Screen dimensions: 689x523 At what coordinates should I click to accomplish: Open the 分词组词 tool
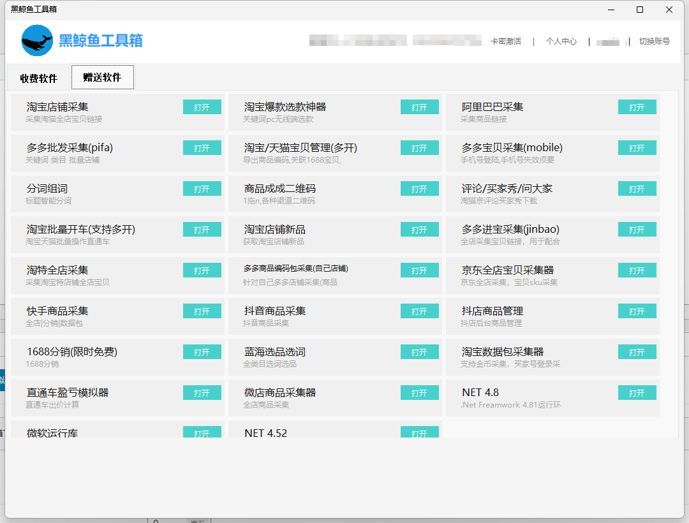(x=202, y=189)
